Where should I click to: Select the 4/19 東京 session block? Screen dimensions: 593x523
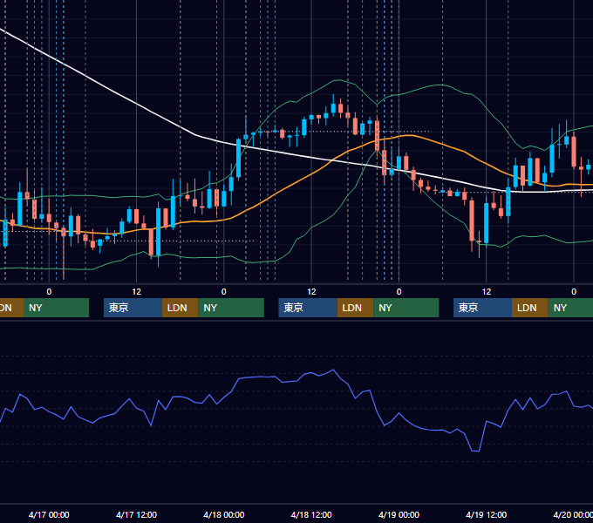(482, 308)
